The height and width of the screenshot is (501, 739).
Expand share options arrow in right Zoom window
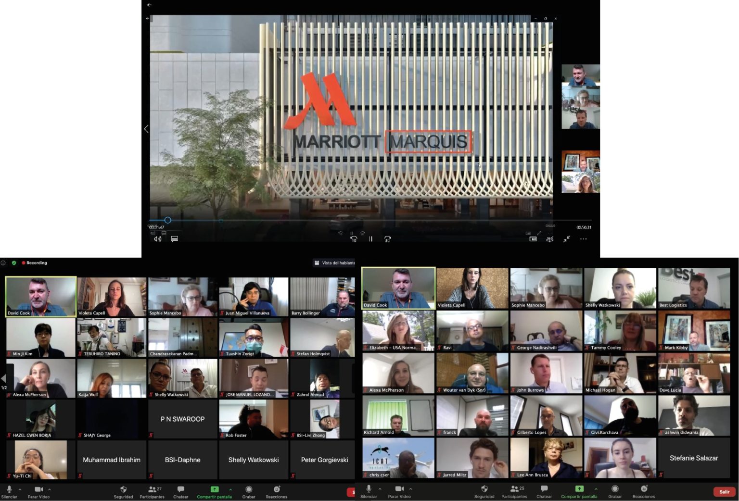596,489
